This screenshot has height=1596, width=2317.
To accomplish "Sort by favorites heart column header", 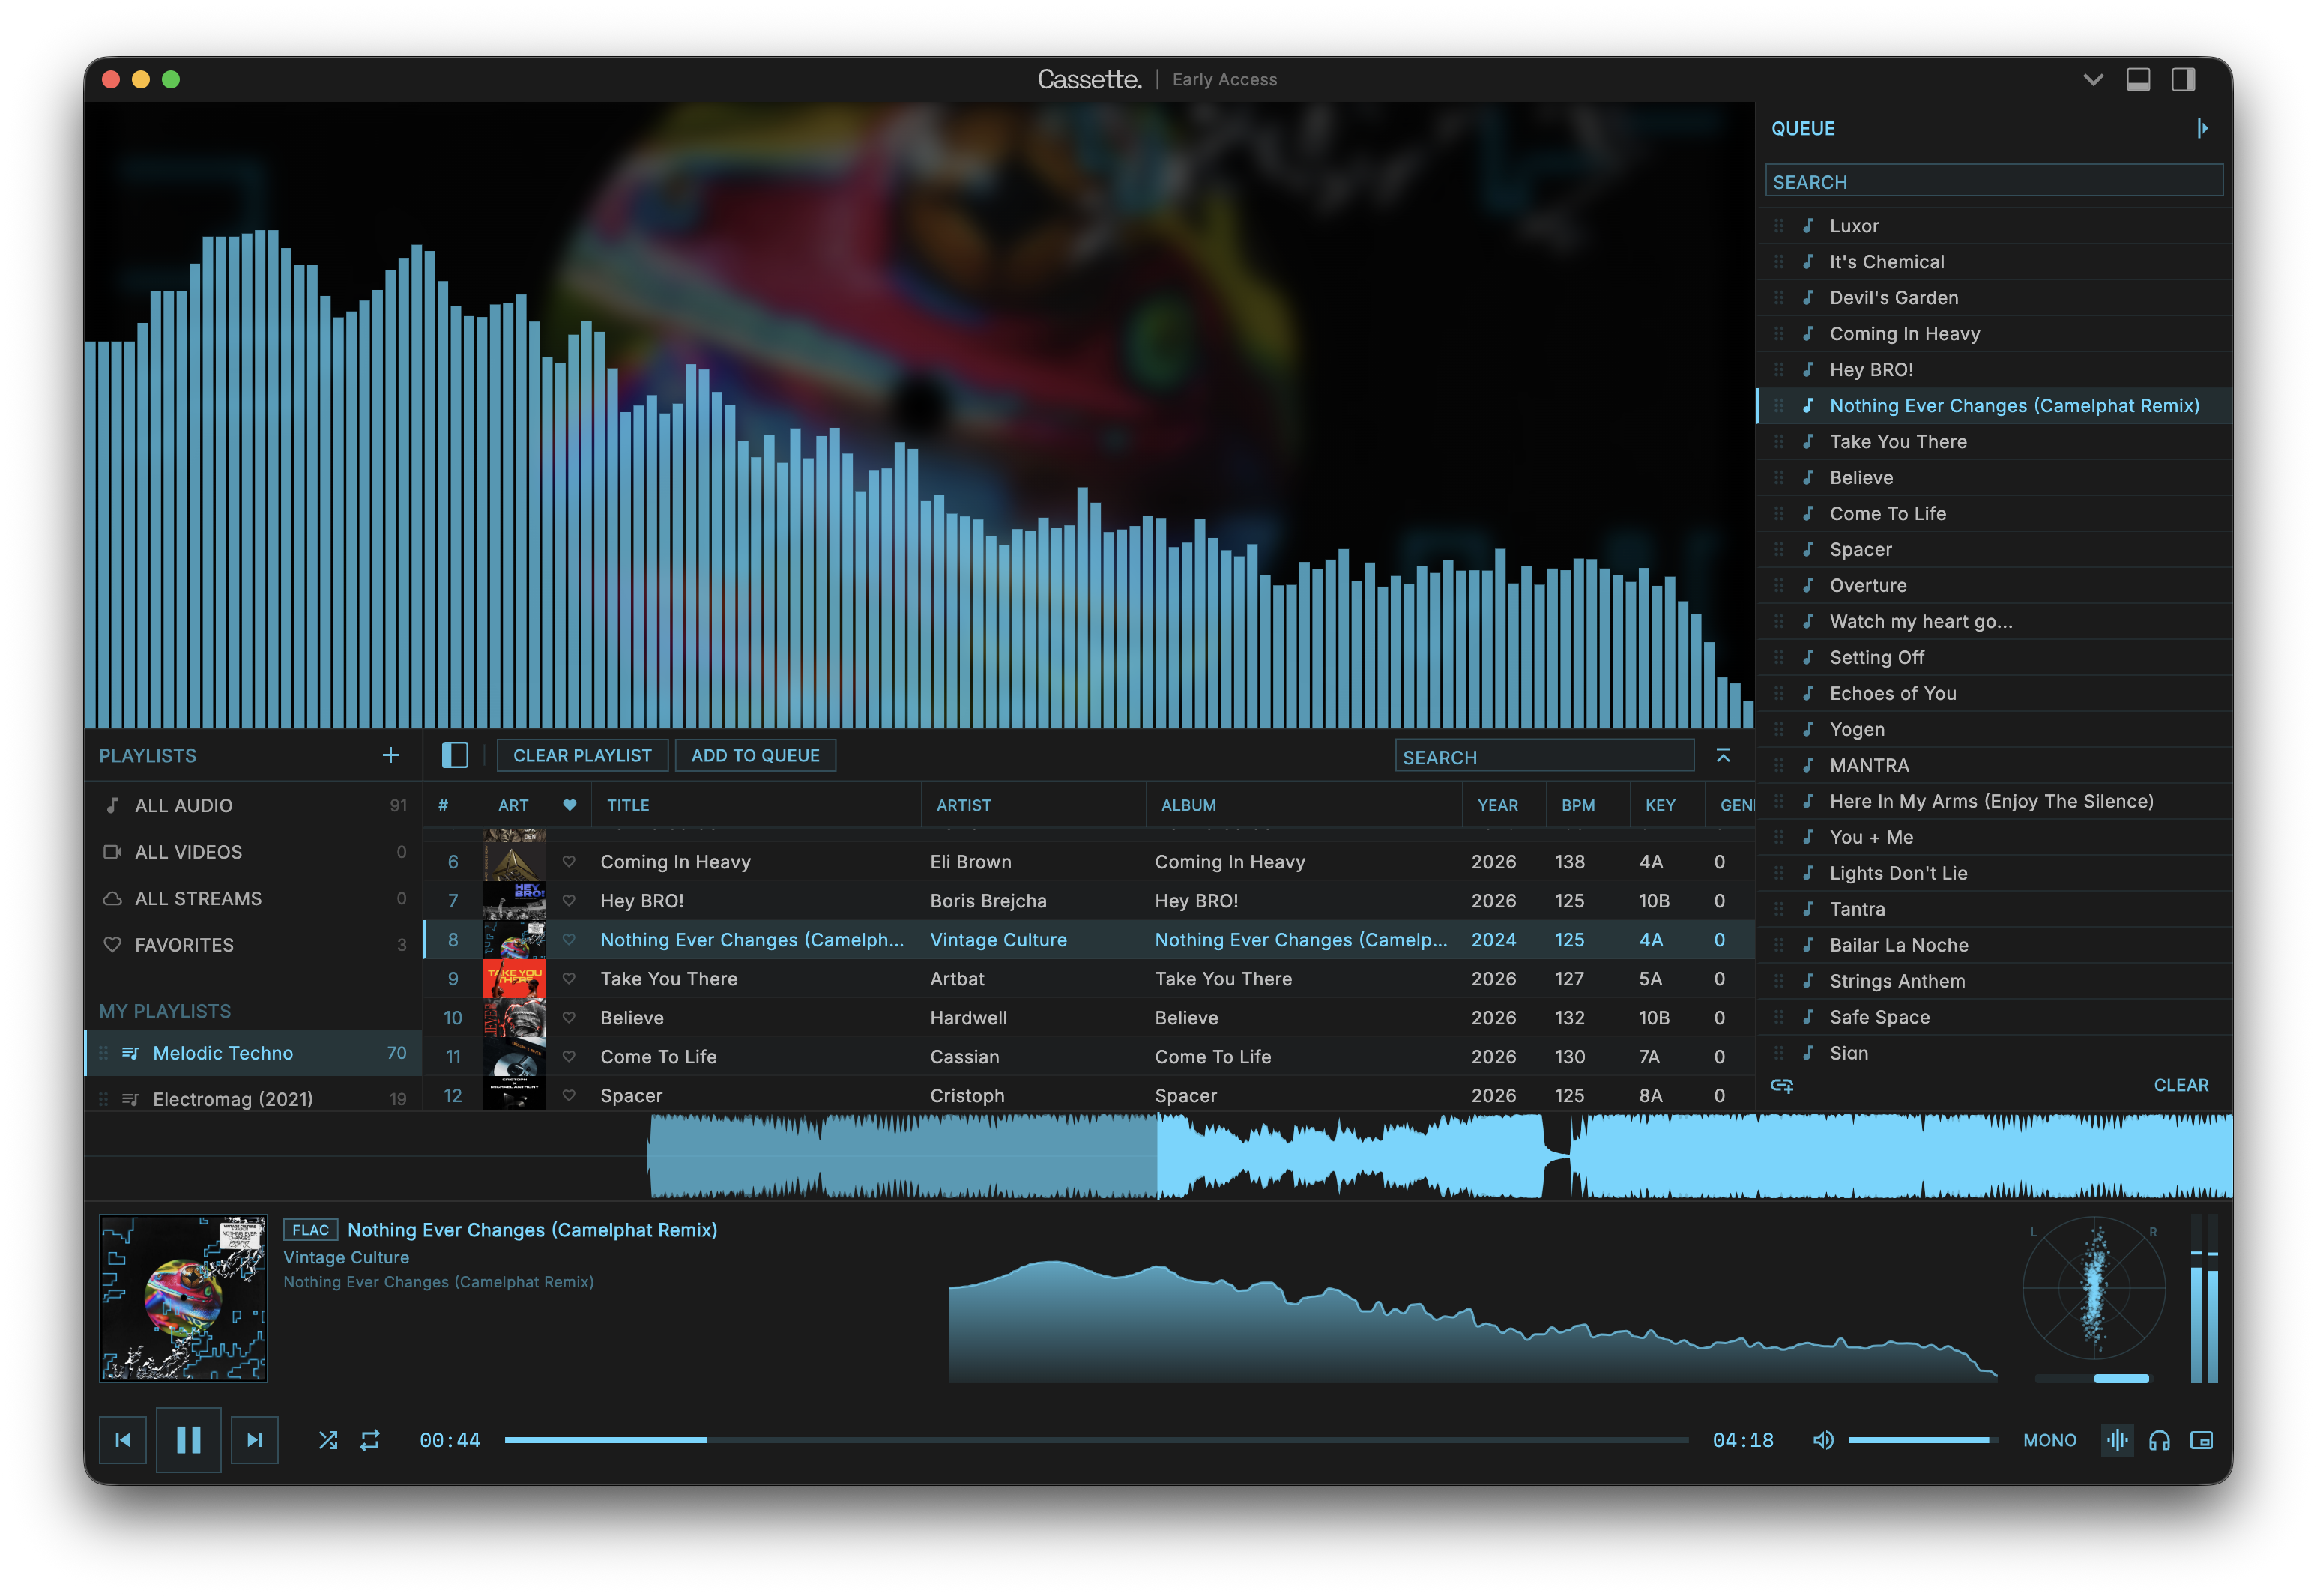I will (569, 805).
